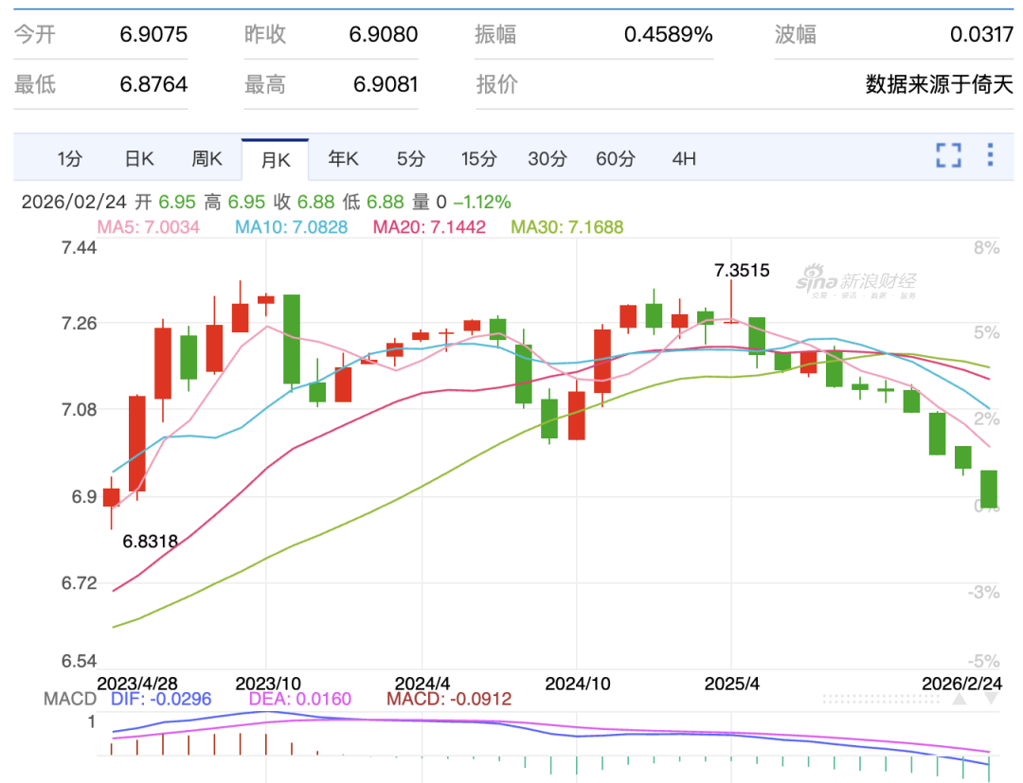The image size is (1023, 783).
Task: Click the 7.26 price axis label
Action: point(79,323)
